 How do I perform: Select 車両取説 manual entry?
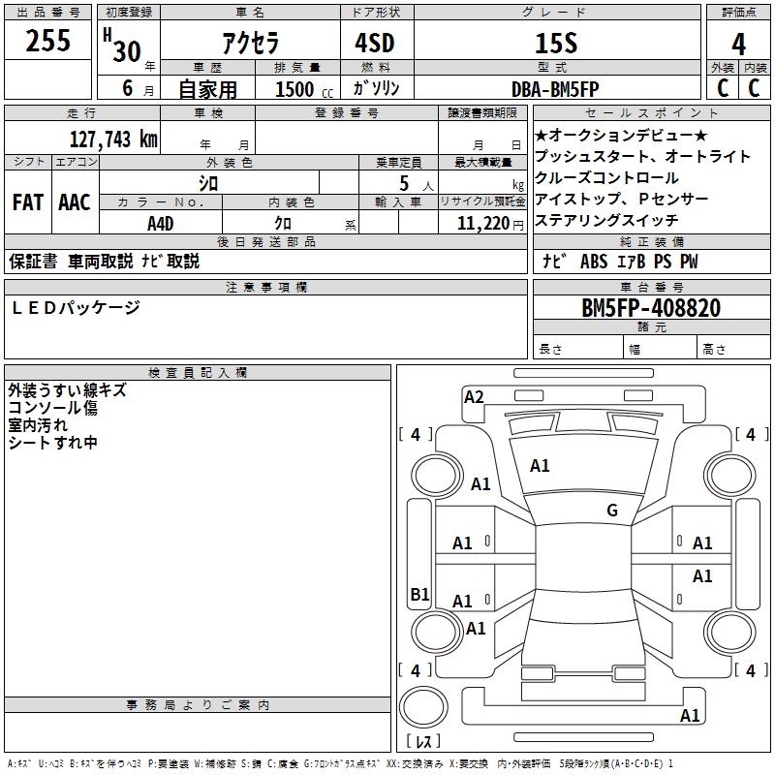pyautogui.click(x=101, y=262)
